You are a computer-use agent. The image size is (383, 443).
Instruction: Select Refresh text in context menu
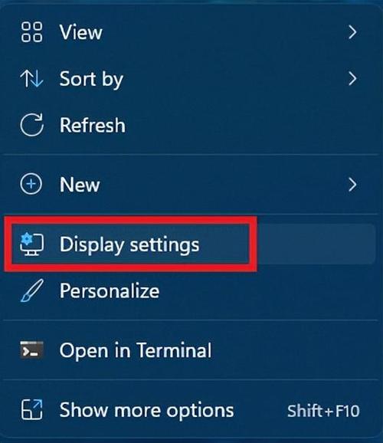93,125
